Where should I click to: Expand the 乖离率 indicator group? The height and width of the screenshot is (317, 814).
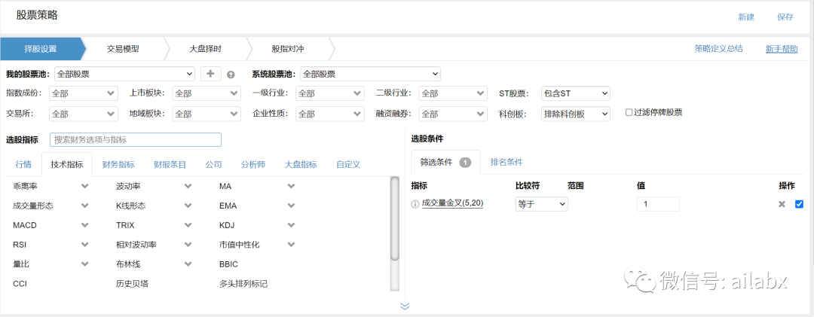pos(85,186)
